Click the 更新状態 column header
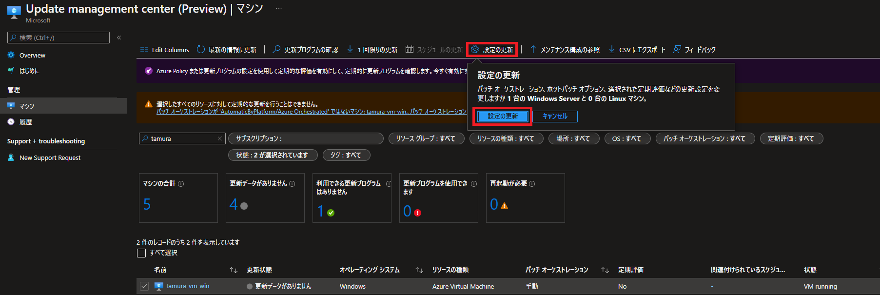This screenshot has height=295, width=880. pyautogui.click(x=259, y=270)
